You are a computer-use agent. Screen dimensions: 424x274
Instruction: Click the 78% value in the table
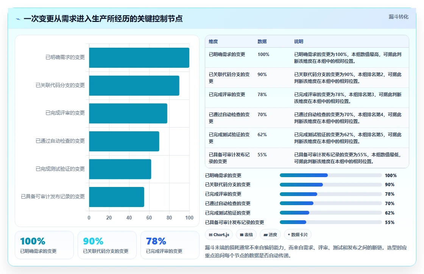[262, 94]
